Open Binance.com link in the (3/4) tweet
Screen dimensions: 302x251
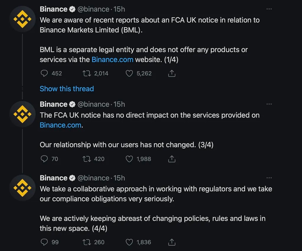click(60, 125)
